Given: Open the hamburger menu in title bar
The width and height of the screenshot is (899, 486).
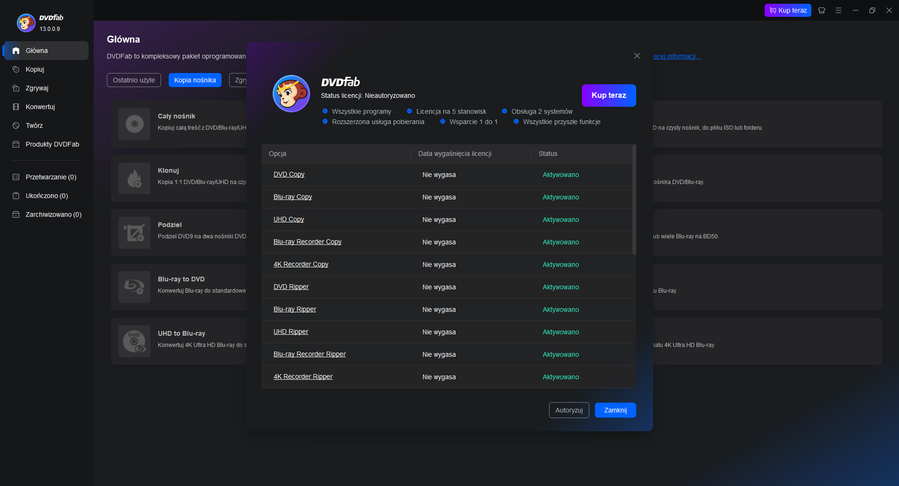Looking at the screenshot, I should pos(839,10).
